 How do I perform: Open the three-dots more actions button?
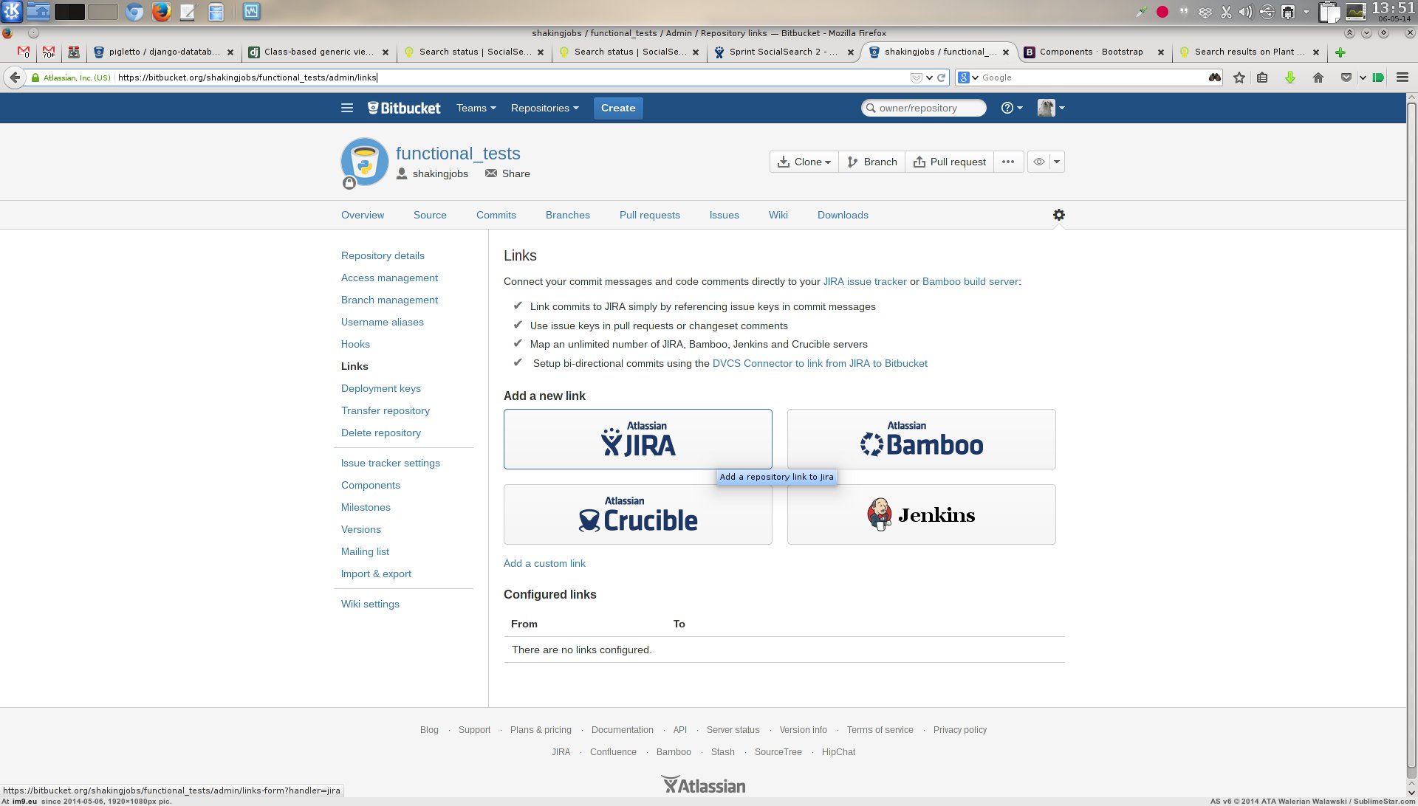(1008, 162)
